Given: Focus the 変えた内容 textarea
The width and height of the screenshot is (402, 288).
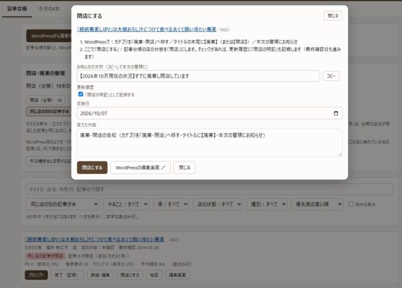Looking at the screenshot, I should point(209,142).
